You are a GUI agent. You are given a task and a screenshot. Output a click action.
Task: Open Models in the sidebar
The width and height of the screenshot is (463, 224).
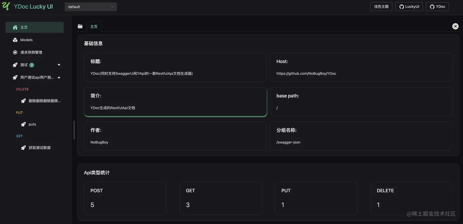tap(35, 40)
